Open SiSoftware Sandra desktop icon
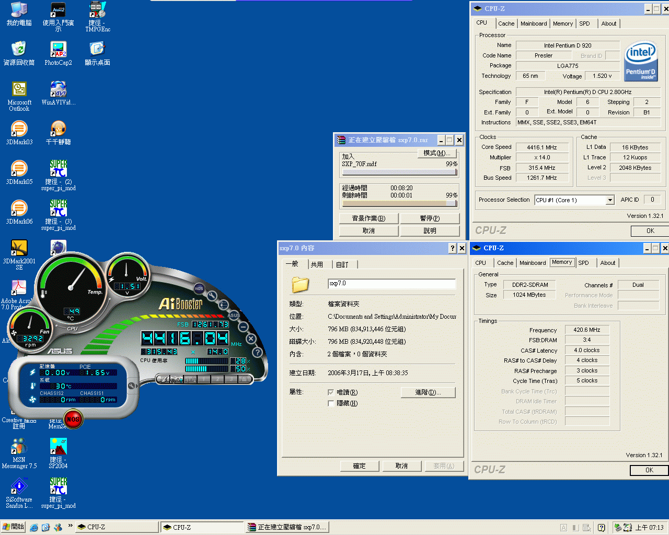This screenshot has width=669, height=535. coord(19,493)
